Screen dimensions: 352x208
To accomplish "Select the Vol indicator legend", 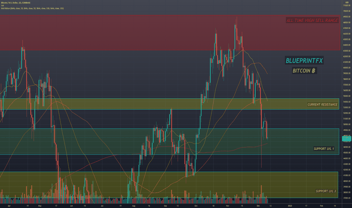I will click(x=3, y=5).
